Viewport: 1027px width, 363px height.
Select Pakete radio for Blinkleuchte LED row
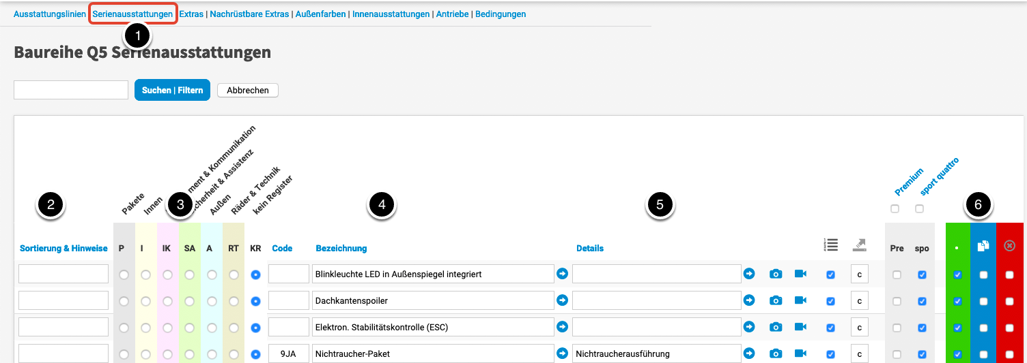tap(124, 274)
